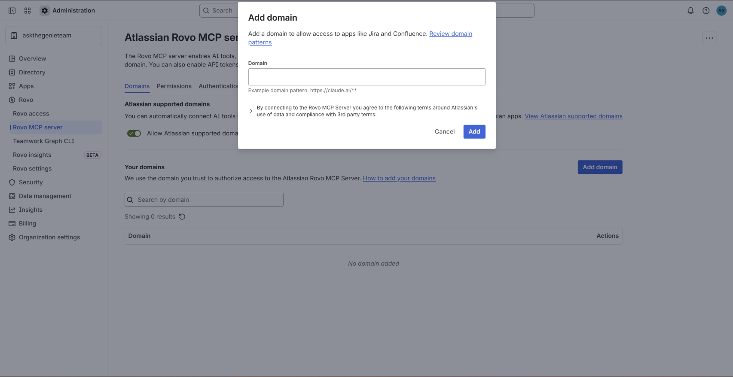
Task: Click the Security shield icon
Action: click(12, 182)
